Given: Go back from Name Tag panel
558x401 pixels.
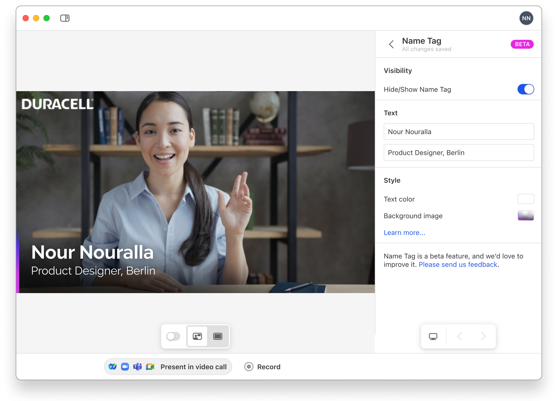Looking at the screenshot, I should coord(391,44).
